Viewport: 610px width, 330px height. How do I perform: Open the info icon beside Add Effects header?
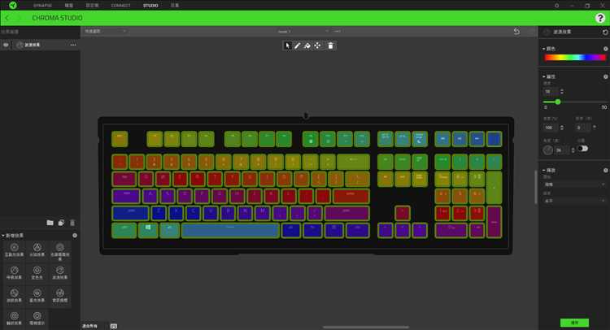(x=74, y=236)
